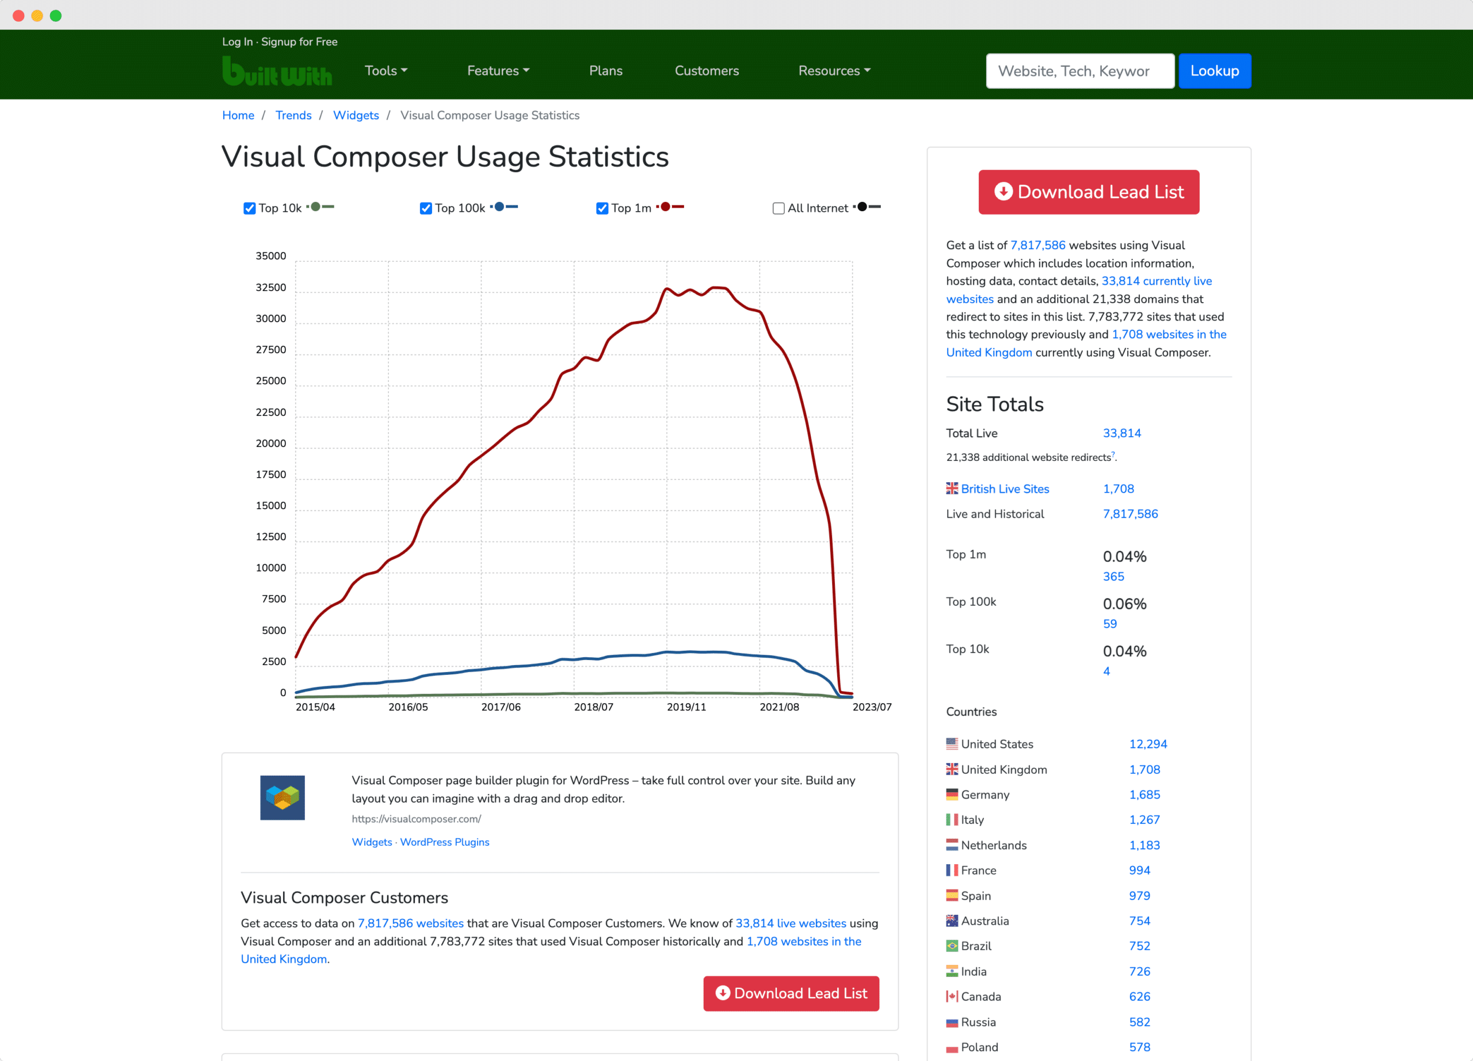The height and width of the screenshot is (1061, 1473).
Task: Click Download Lead List button under Customers section
Action: click(791, 994)
